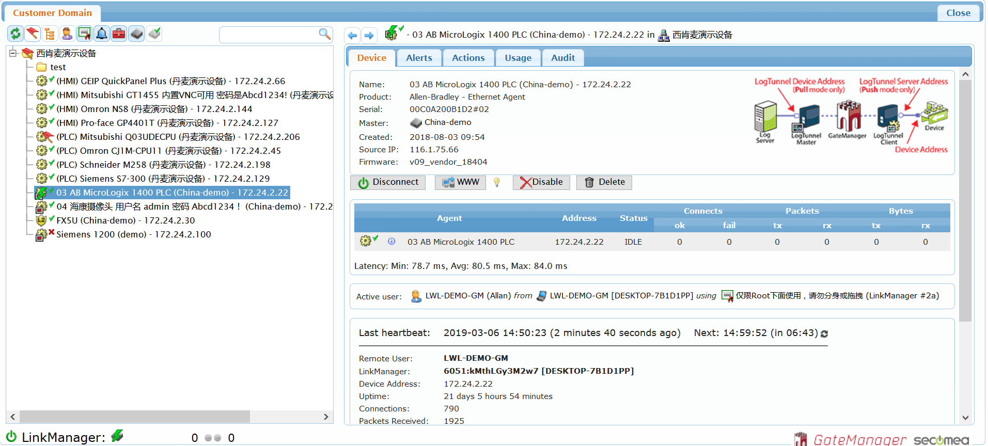988x446 pixels.
Task: Open the Audit tab
Action: [x=563, y=58]
